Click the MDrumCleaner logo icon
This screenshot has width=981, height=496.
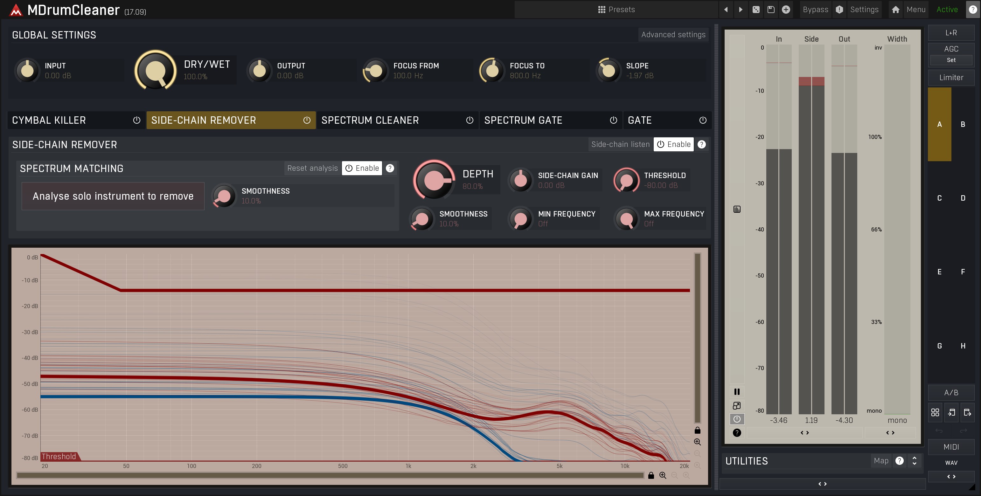(16, 10)
